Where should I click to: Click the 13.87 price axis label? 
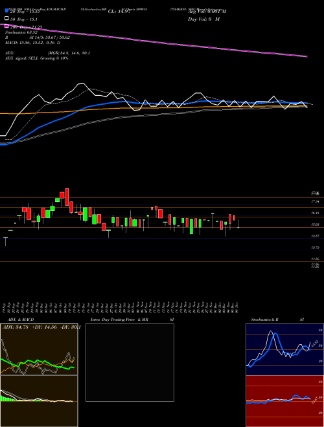pyautogui.click(x=315, y=236)
